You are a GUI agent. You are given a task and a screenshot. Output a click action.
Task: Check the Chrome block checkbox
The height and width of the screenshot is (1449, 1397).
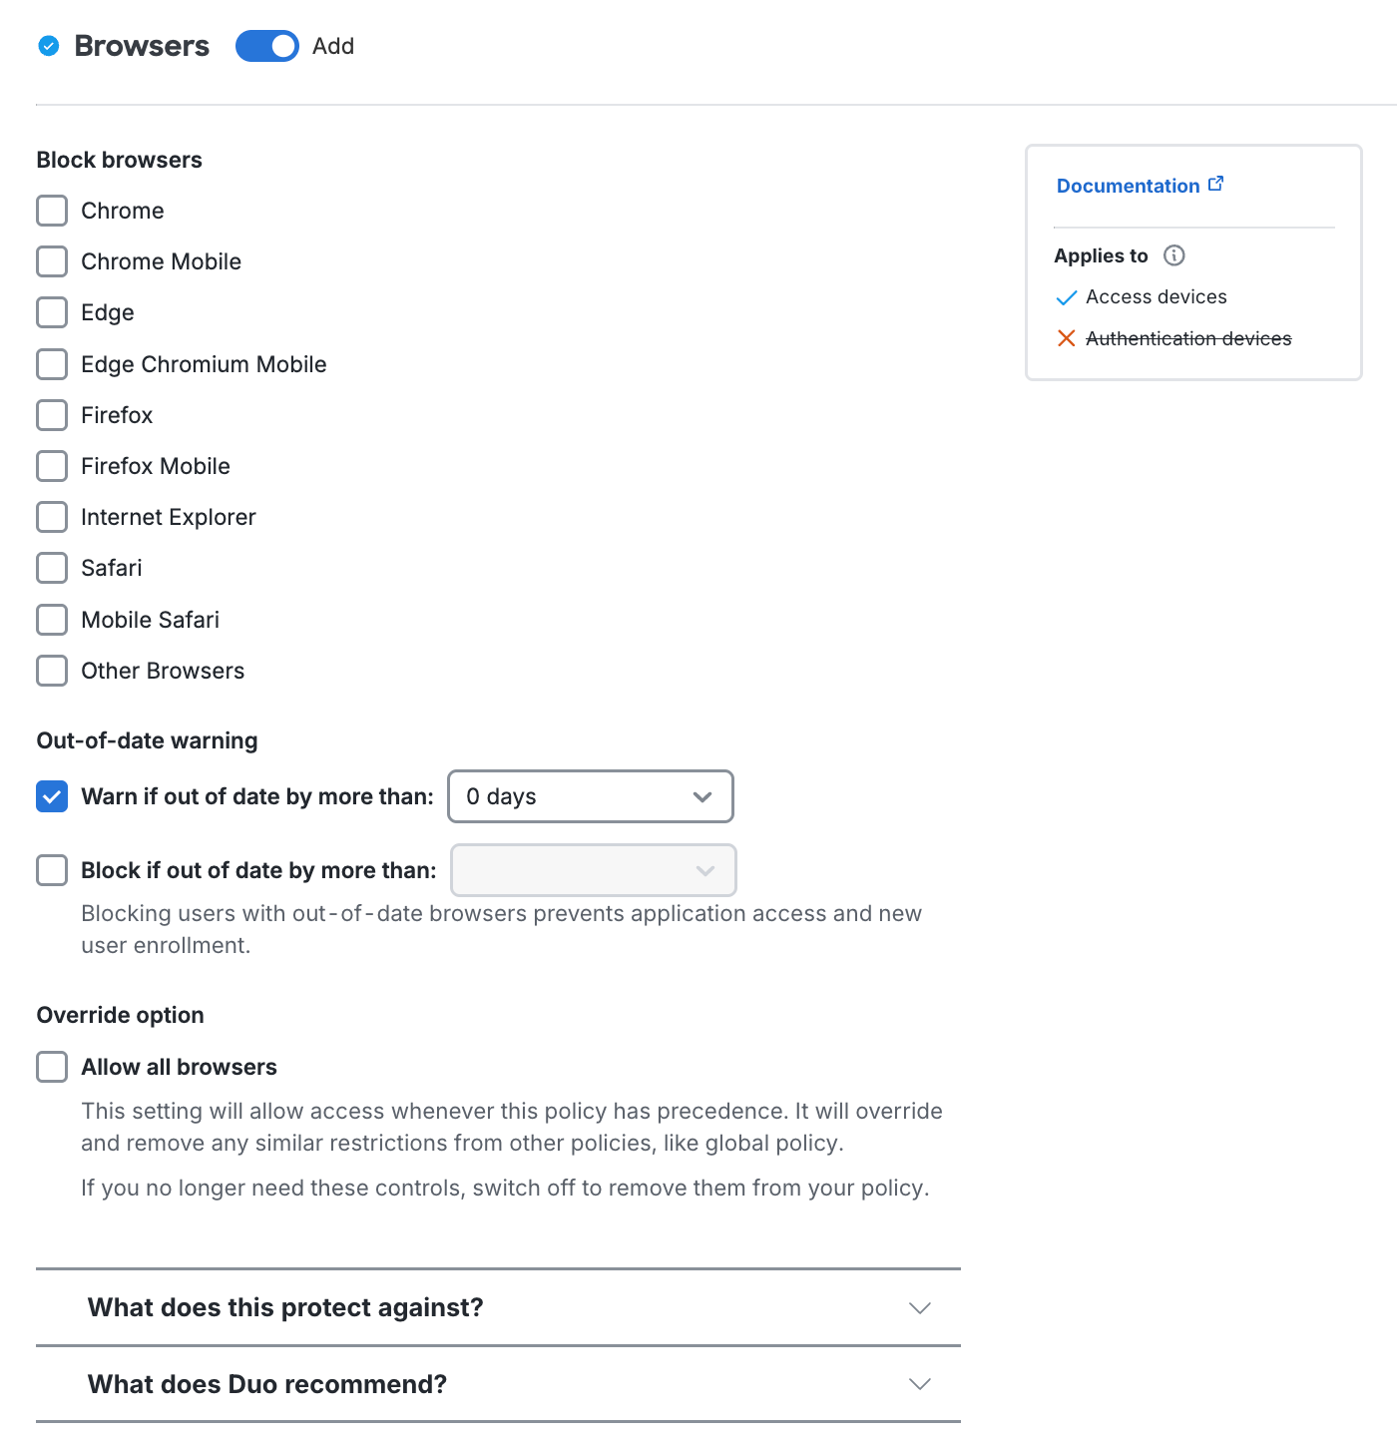52,211
